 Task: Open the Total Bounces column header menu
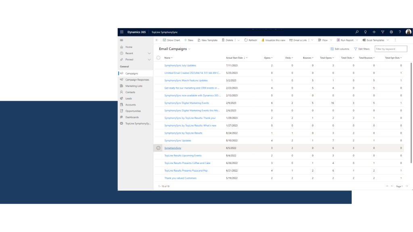367,58
